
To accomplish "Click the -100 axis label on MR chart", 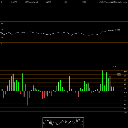I will click(125, 113).
